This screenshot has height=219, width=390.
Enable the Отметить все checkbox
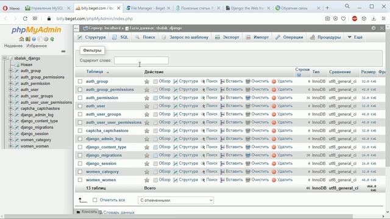click(95, 200)
